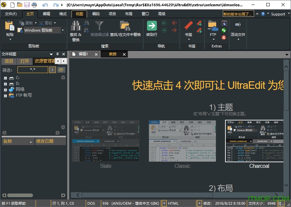Open the Cut (剪切) dropdown arrow
This screenshot has width=291, height=207.
[x=55, y=23]
